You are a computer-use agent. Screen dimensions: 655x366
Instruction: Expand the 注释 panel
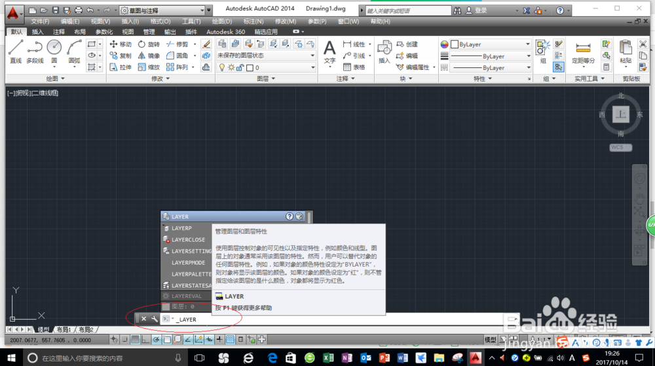pos(345,78)
